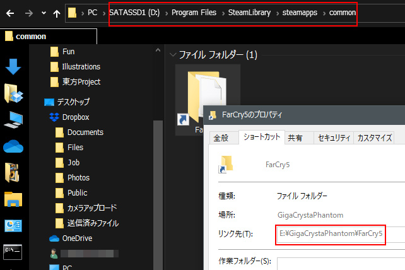405x270 pixels.
Task: Select steamapps breadcrumb segment
Action: [x=300, y=13]
